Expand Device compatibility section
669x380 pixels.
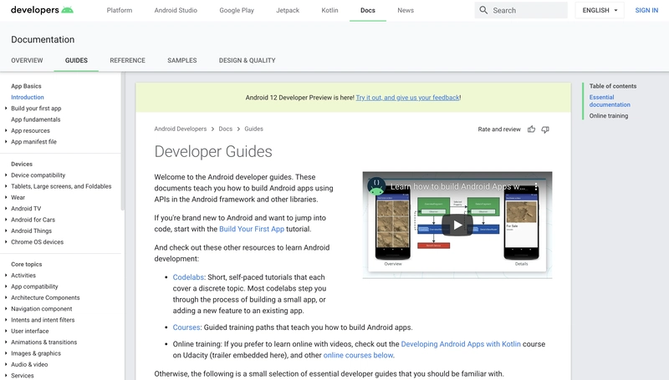pos(6,175)
